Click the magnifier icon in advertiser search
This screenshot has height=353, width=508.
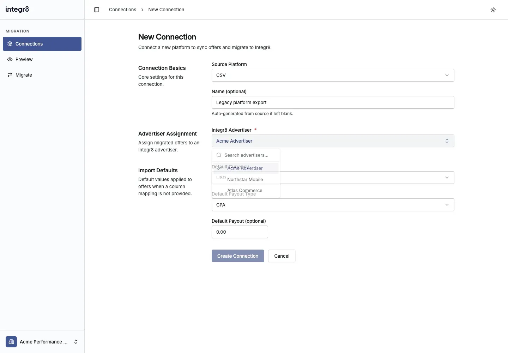tap(219, 155)
